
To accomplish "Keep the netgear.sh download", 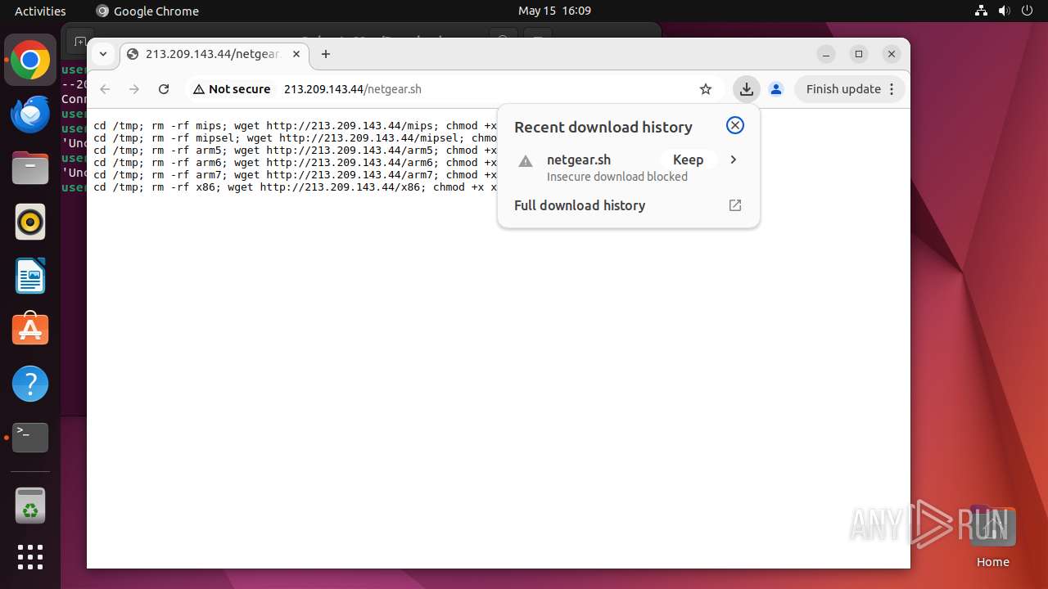I will point(688,160).
